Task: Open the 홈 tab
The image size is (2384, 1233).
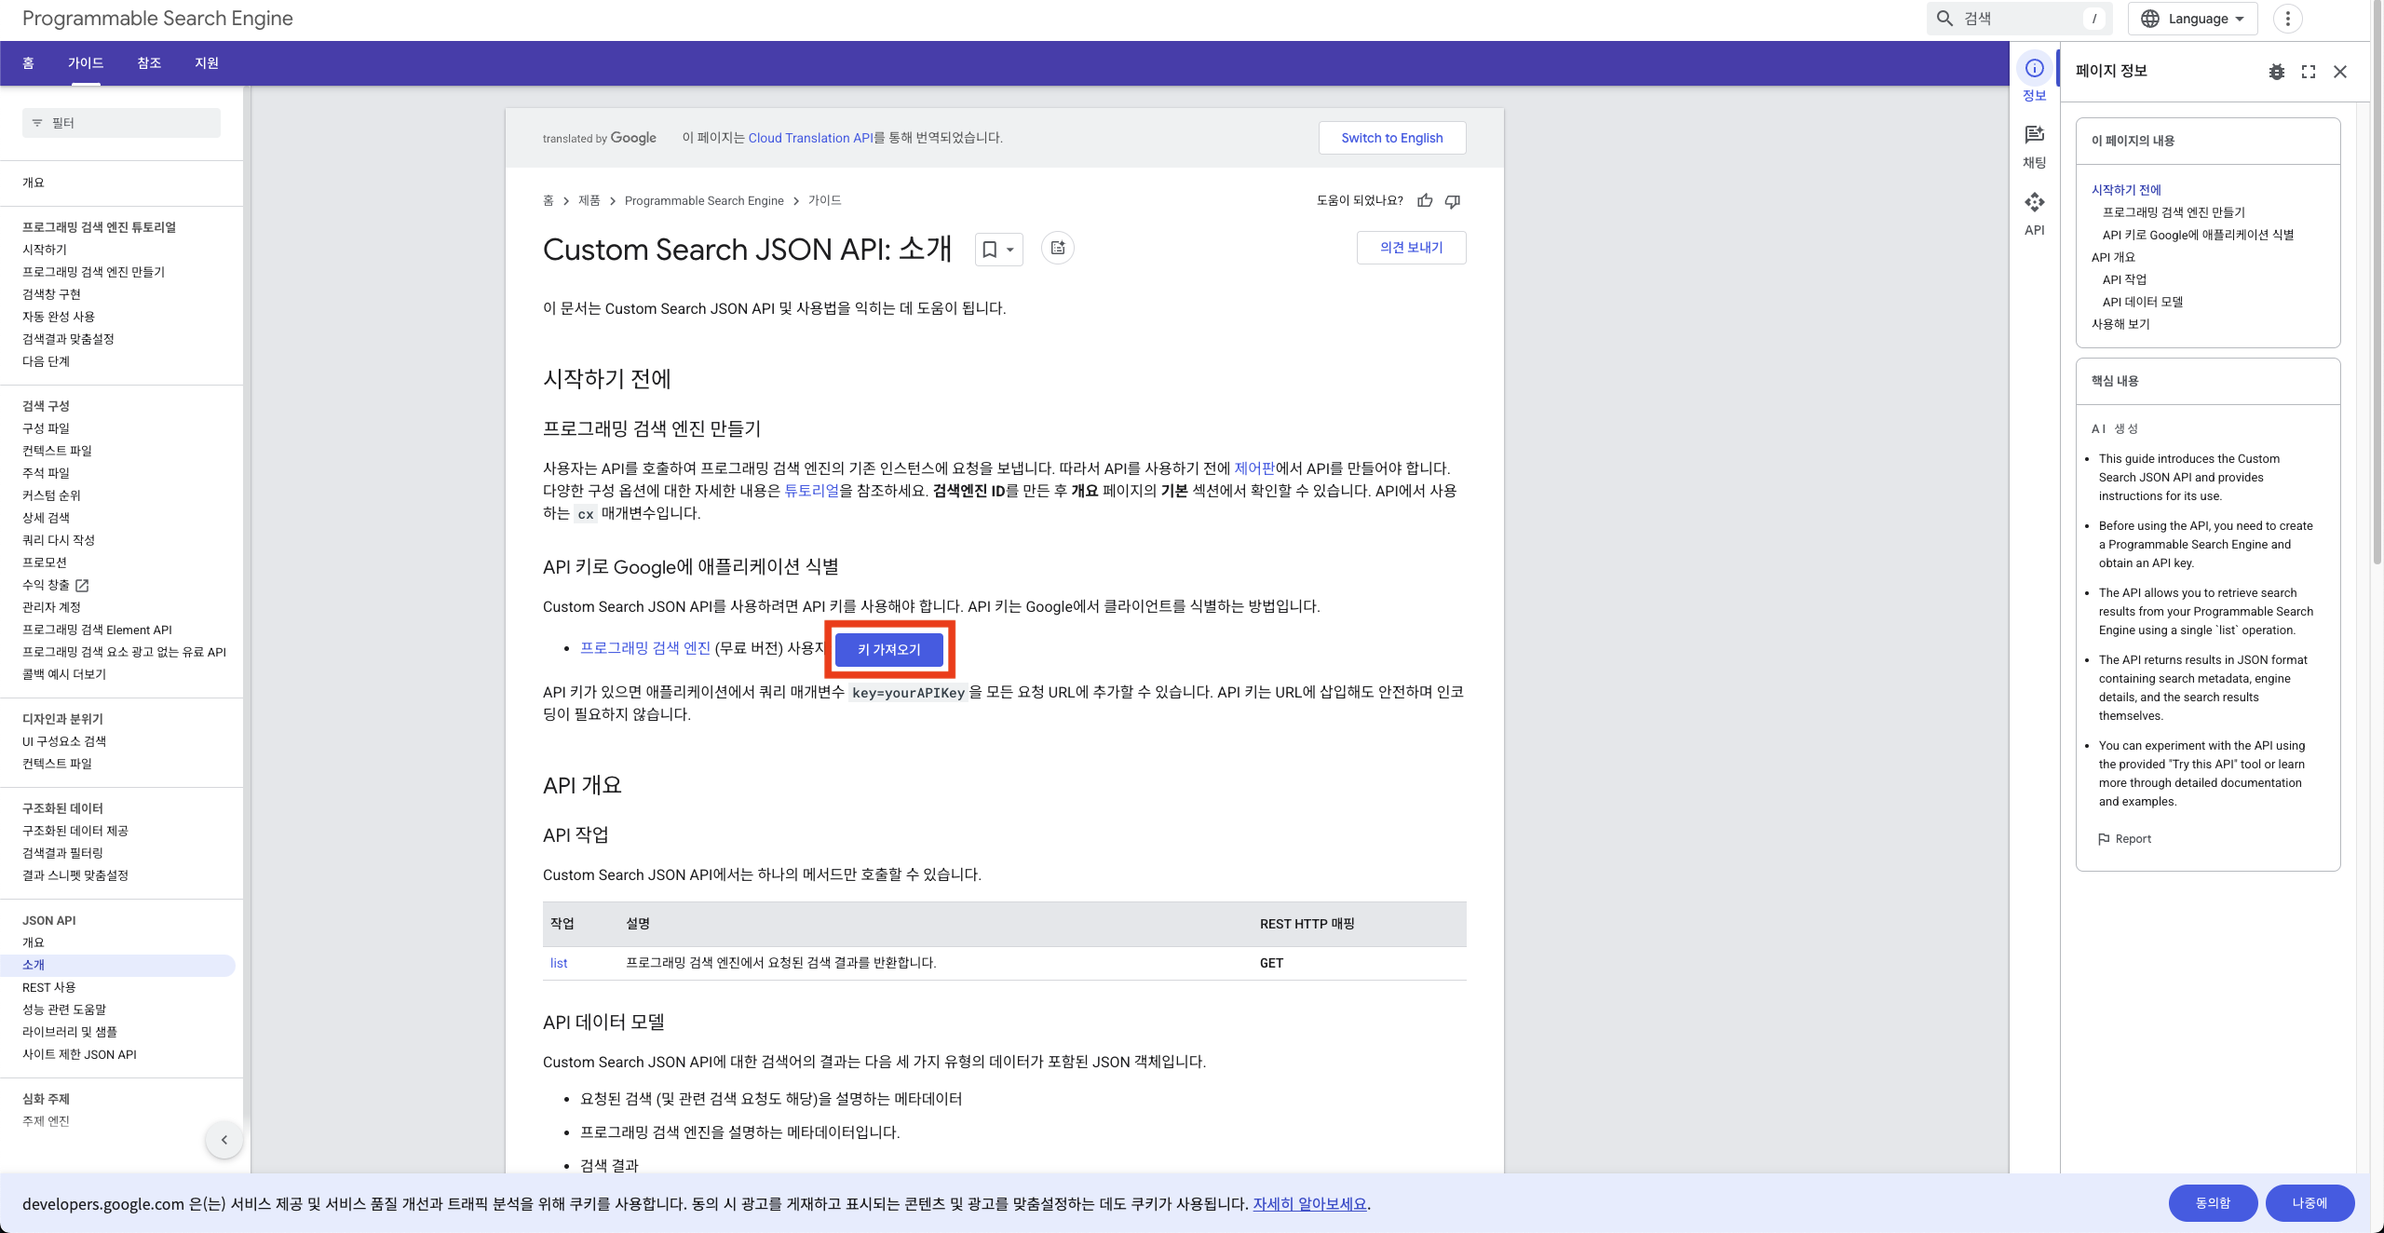Action: [28, 63]
